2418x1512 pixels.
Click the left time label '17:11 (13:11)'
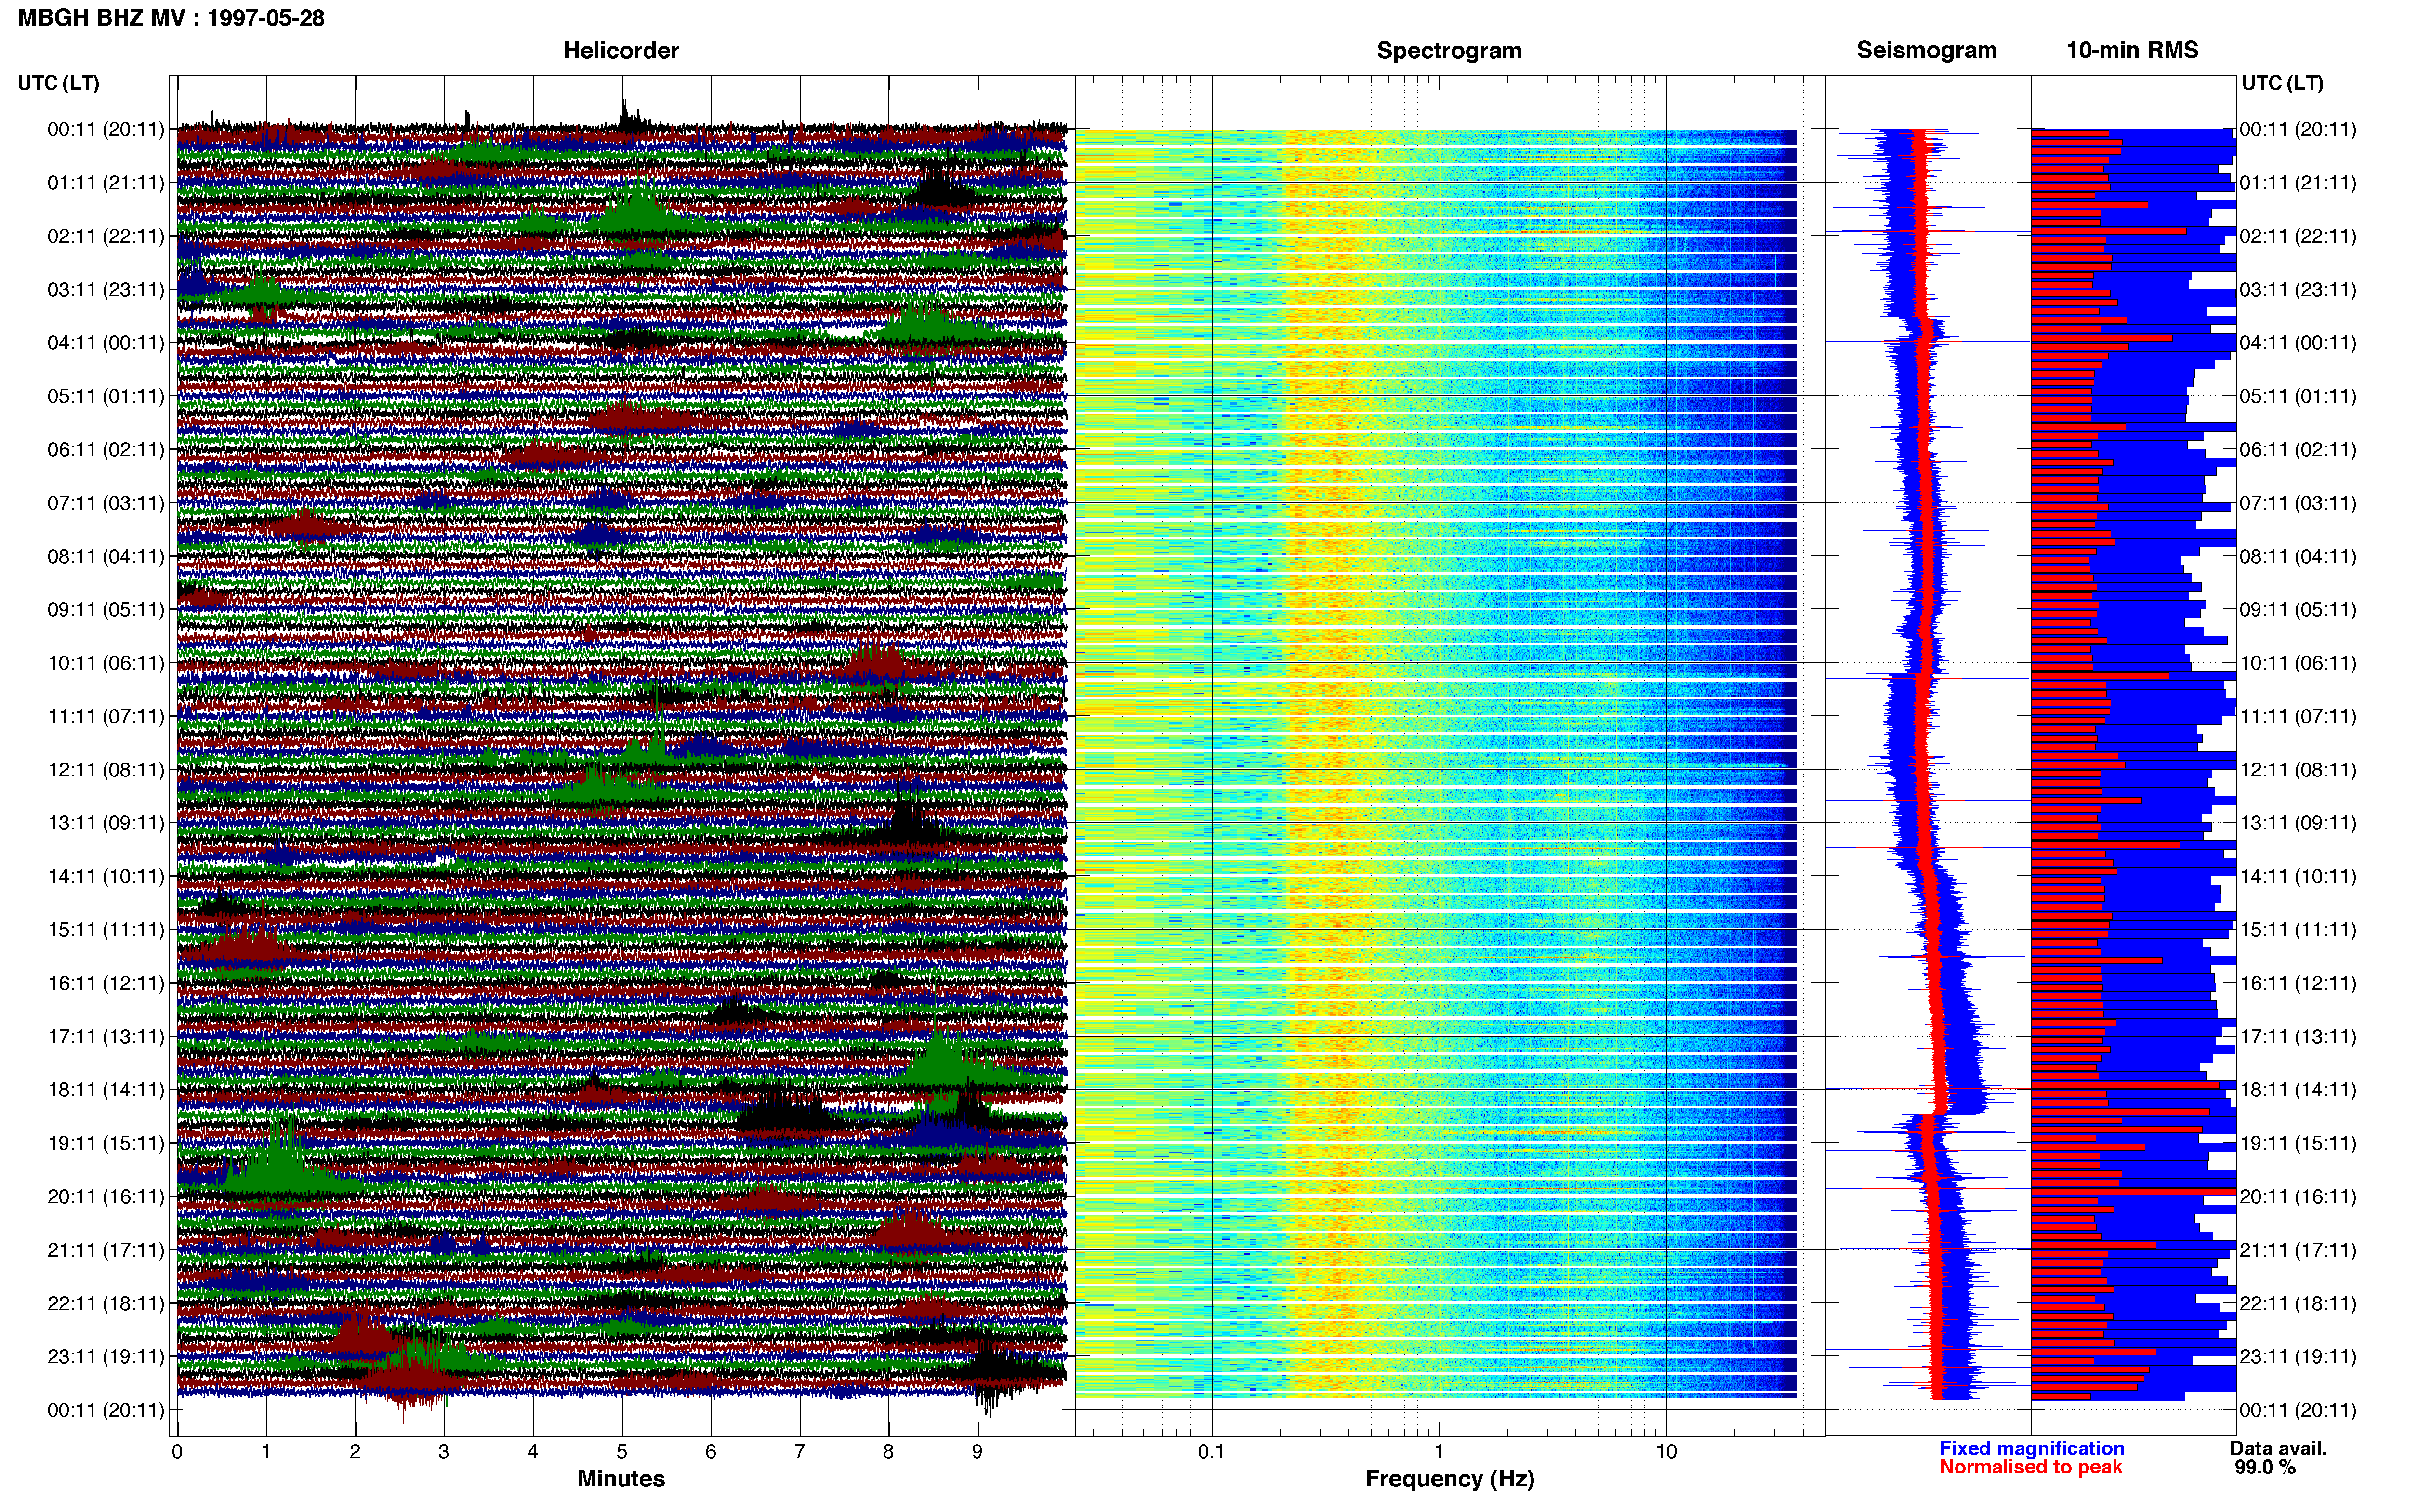tap(106, 1037)
